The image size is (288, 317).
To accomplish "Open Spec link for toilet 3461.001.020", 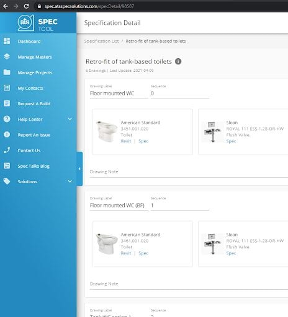I will tap(143, 253).
